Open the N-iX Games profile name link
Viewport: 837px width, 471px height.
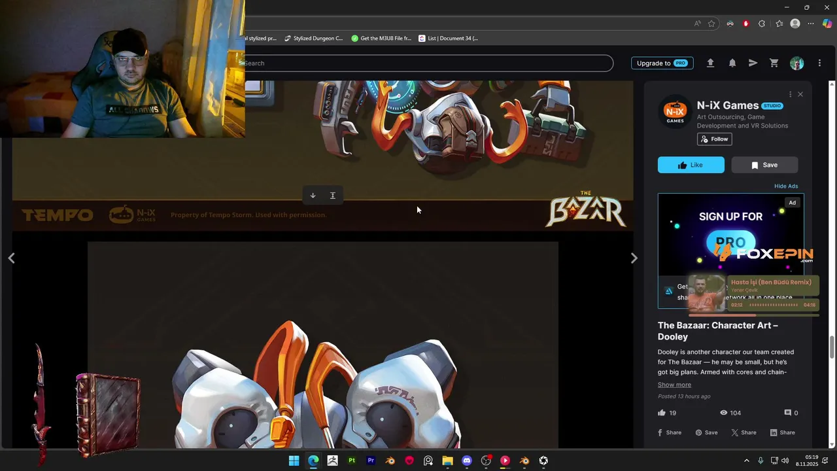(x=728, y=105)
